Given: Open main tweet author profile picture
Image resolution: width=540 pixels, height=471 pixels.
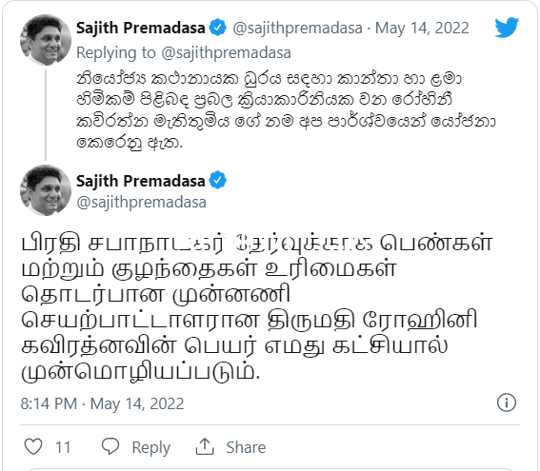Looking at the screenshot, I should point(46,190).
